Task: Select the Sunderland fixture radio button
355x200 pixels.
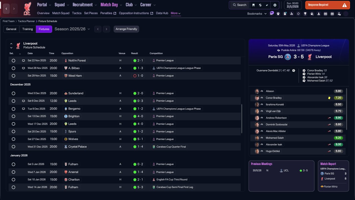Action: coord(13,93)
